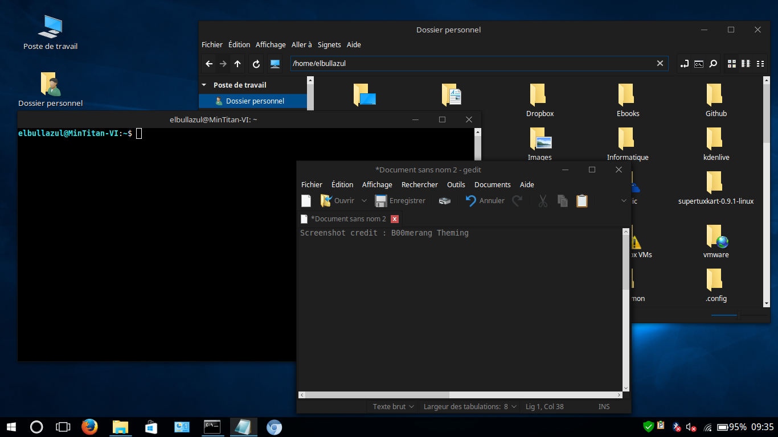The image size is (778, 437).
Task: Paste clipboard contents in gedit
Action: point(582,200)
